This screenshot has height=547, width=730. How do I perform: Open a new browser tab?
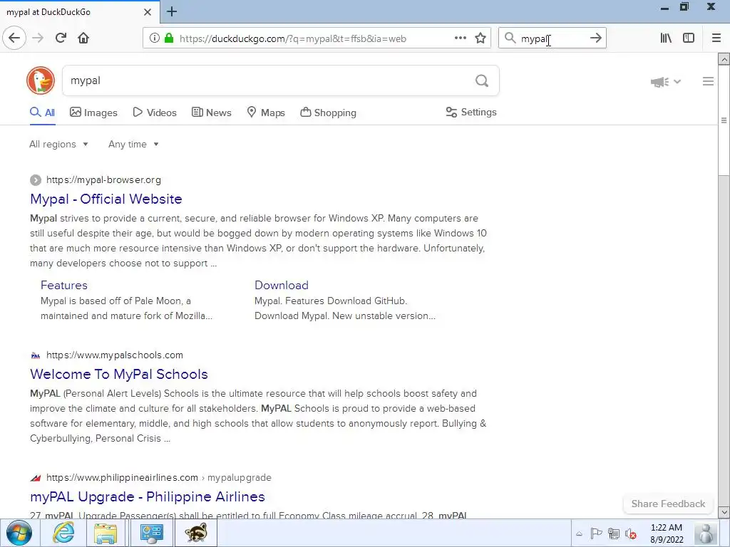pos(172,11)
